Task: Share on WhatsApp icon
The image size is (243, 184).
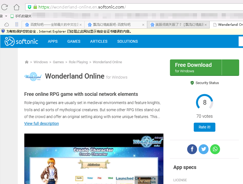Action: (x=215, y=149)
